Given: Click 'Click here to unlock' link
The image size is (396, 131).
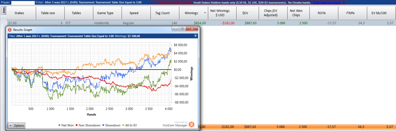Looking at the screenshot, I should (327, 3).
